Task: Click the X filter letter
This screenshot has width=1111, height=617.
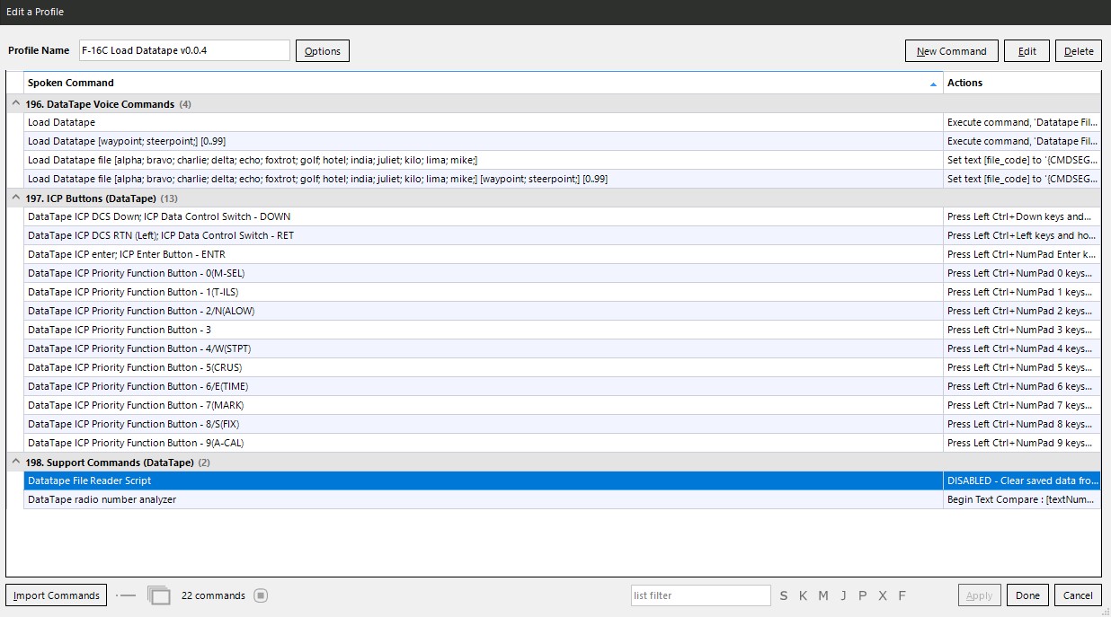Action: pos(883,595)
